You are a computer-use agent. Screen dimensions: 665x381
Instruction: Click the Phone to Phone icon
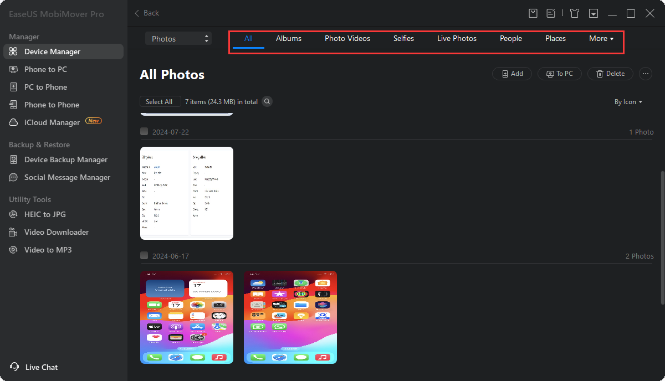(13, 105)
